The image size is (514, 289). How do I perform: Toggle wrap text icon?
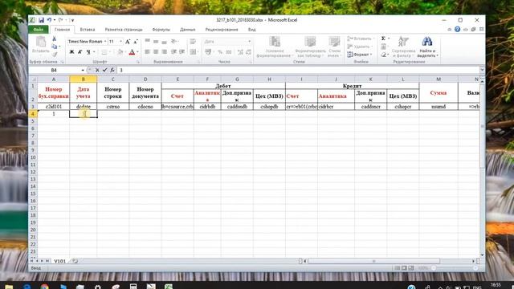(193, 41)
